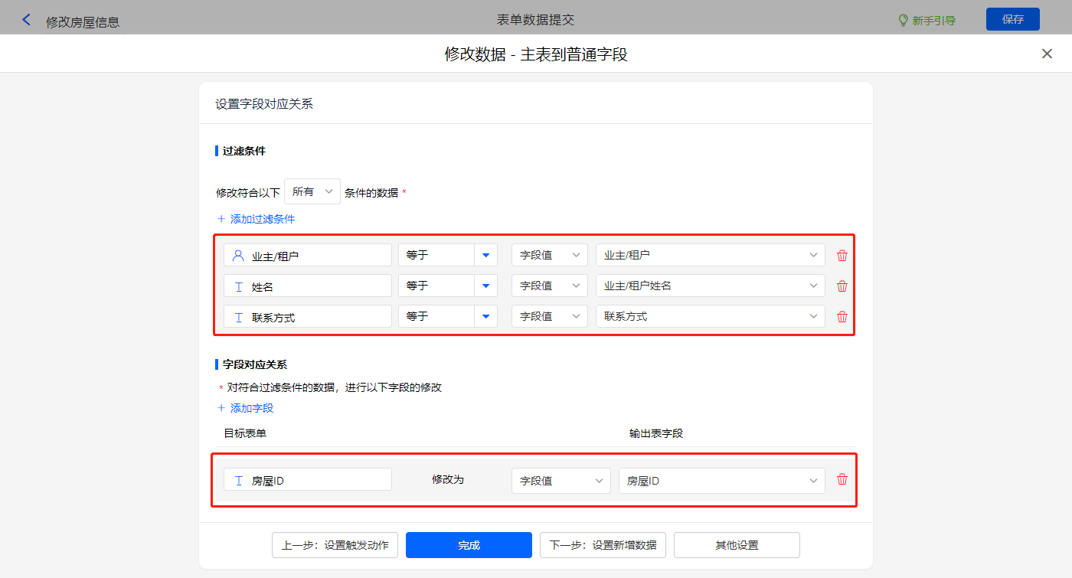Click the plus icon for 添加字段
The height and width of the screenshot is (578, 1072).
tap(221, 408)
